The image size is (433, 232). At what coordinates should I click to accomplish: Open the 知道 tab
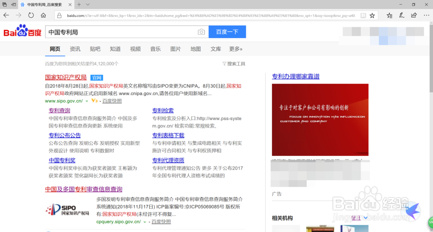coord(115,49)
